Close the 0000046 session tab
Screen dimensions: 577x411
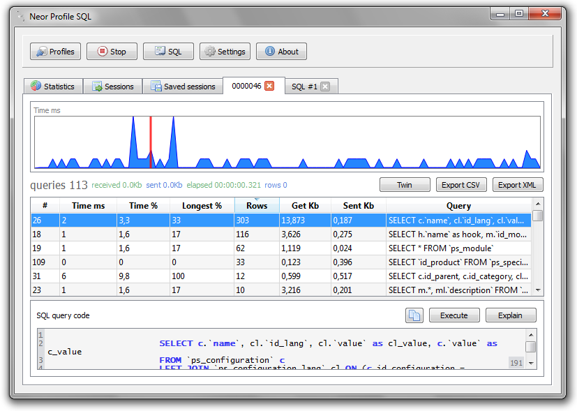click(269, 86)
